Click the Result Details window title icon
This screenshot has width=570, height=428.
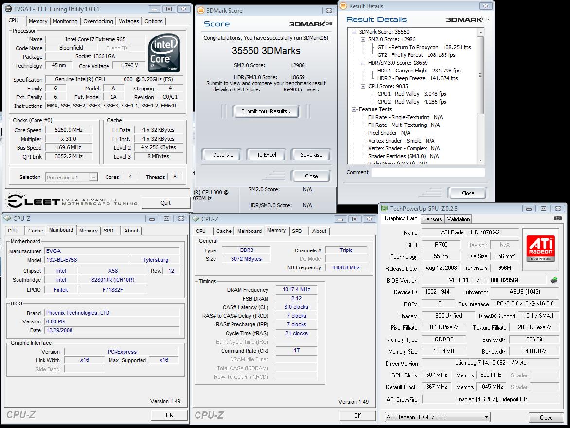click(x=343, y=6)
